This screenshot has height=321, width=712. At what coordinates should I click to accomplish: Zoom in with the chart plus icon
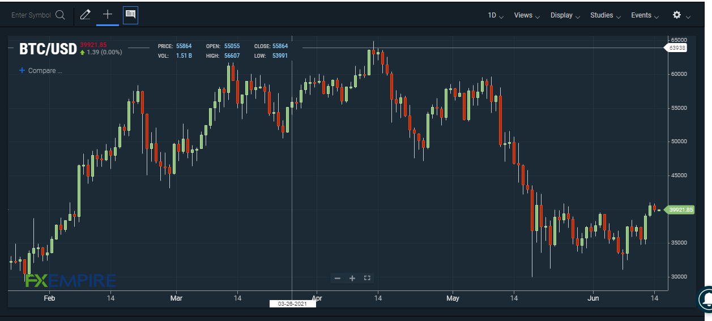(x=352, y=278)
